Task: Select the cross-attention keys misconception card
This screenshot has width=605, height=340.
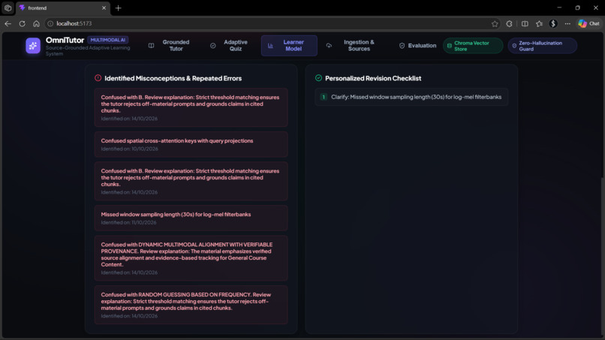Action: 191,144
